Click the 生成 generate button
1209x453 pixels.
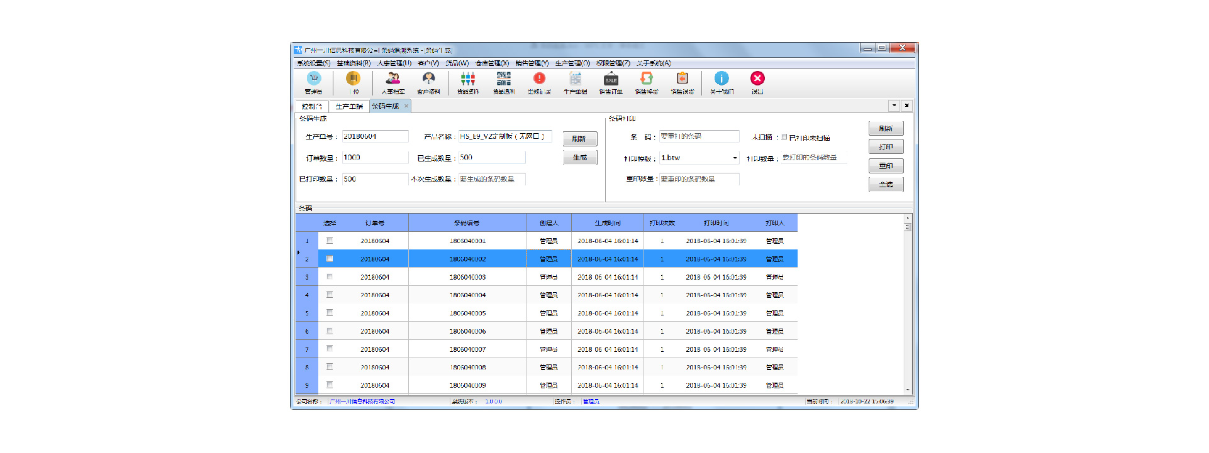(x=579, y=158)
